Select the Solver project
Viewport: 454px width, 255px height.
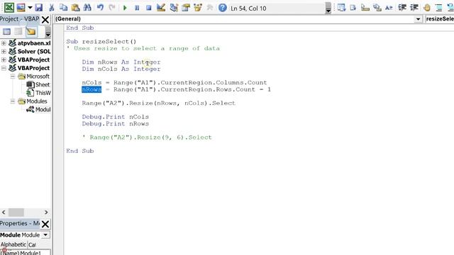coord(34,52)
